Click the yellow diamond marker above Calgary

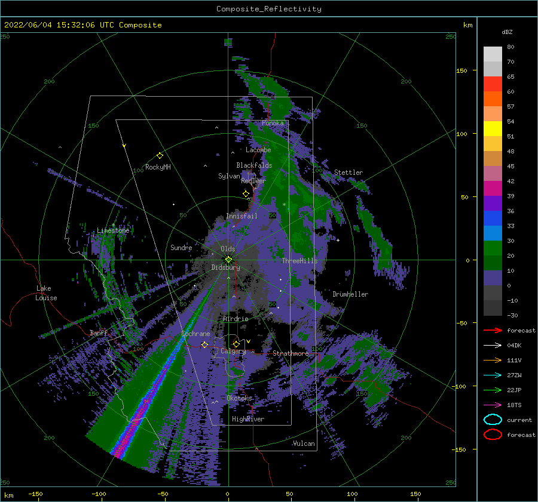tap(236, 344)
